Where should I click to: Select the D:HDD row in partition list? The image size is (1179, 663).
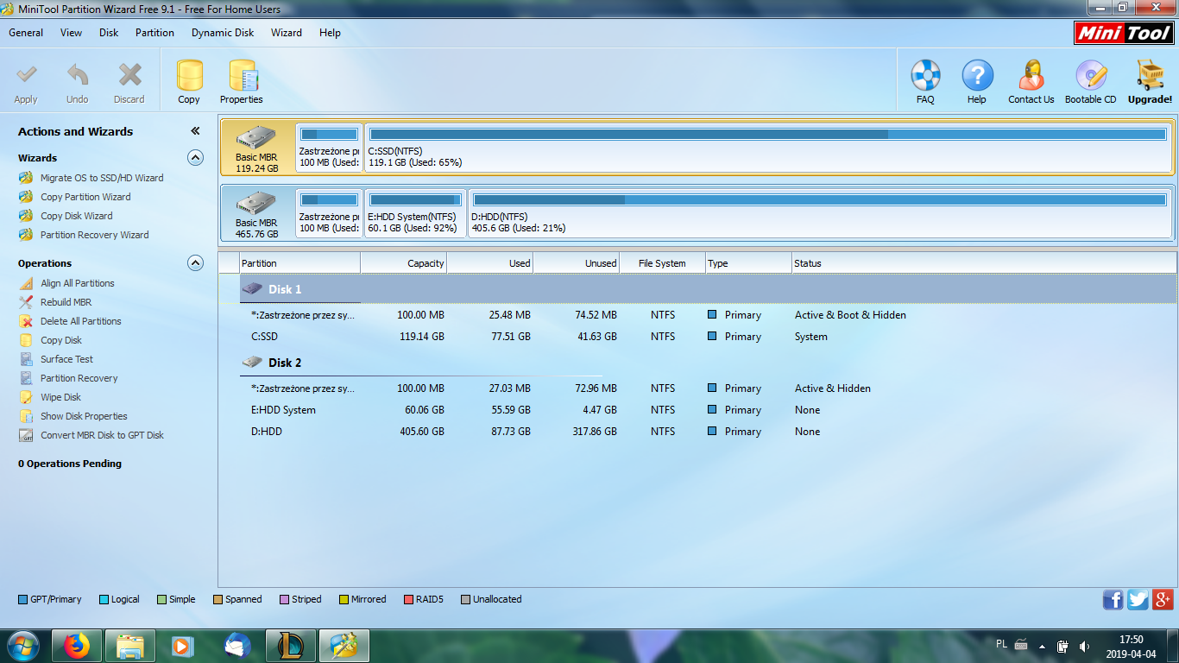pyautogui.click(x=708, y=432)
